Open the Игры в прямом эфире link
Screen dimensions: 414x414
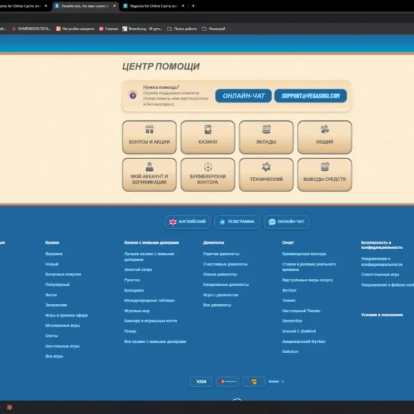(x=66, y=315)
